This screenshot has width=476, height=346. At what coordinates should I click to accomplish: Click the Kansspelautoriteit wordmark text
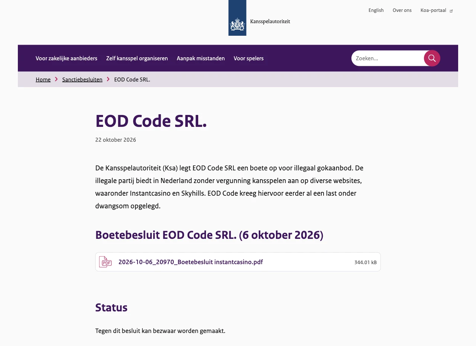[270, 22]
